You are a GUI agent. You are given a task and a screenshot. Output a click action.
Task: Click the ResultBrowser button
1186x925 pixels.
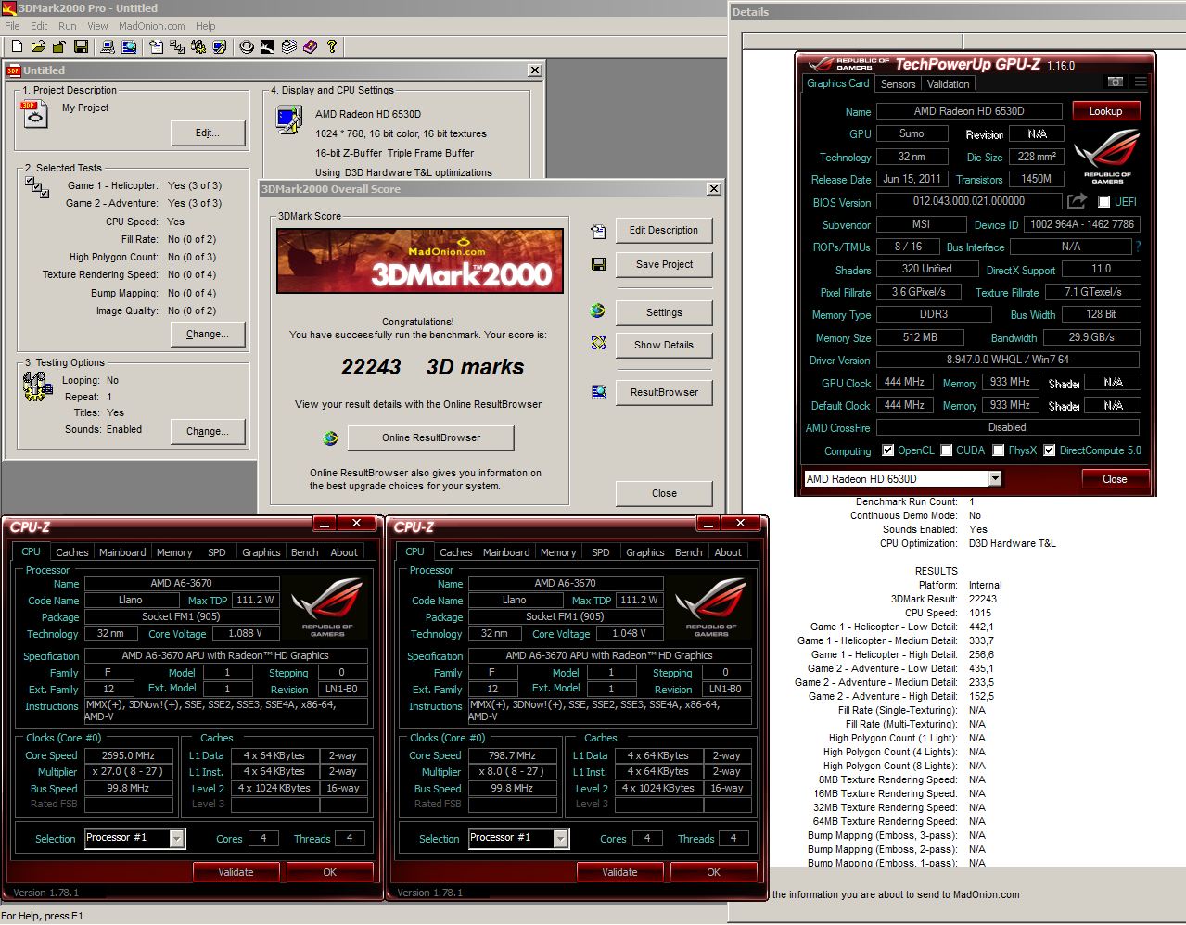coord(664,392)
